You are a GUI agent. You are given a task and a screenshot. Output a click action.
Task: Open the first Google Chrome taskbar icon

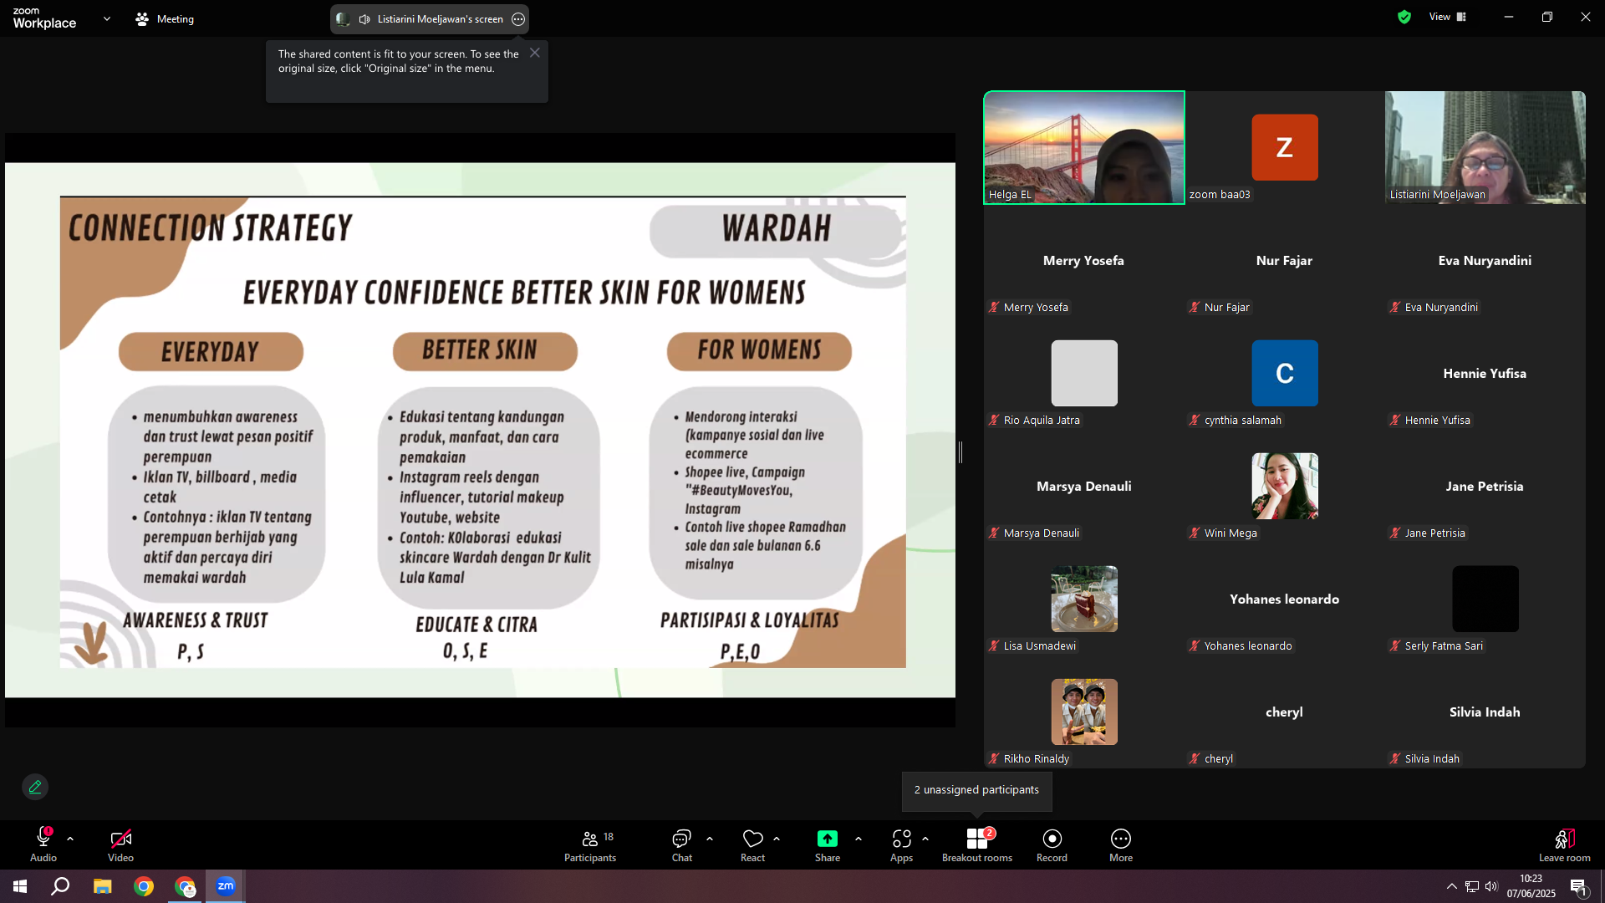click(x=144, y=886)
